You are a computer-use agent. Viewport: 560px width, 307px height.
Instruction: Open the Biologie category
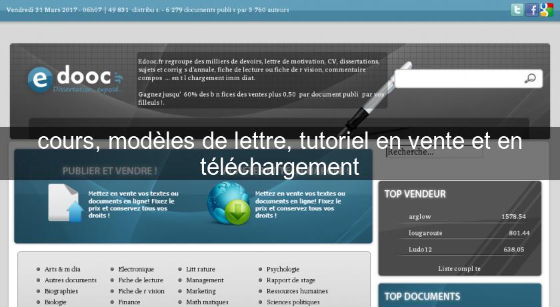coord(55,302)
